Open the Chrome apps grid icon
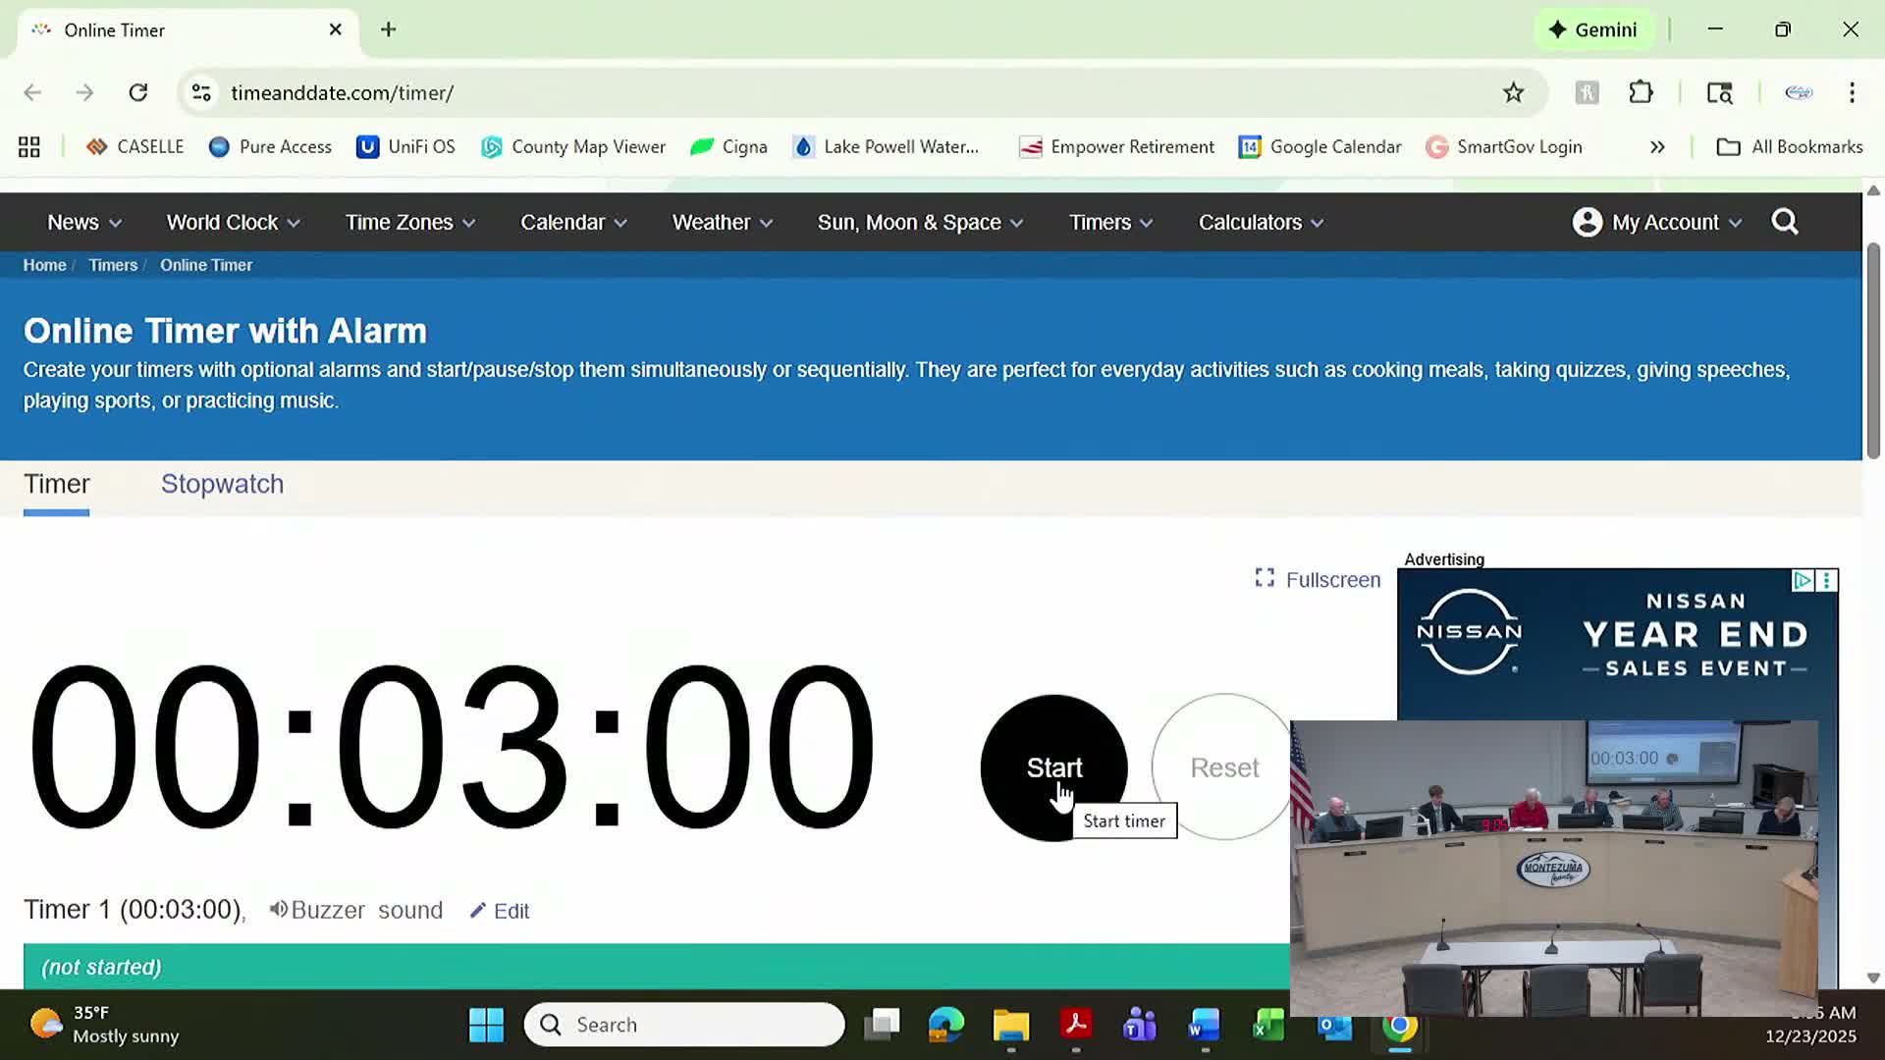The image size is (1885, 1060). point(29,147)
